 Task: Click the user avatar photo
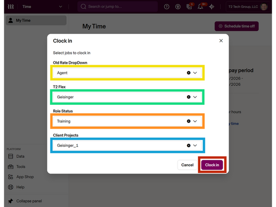(x=264, y=7)
